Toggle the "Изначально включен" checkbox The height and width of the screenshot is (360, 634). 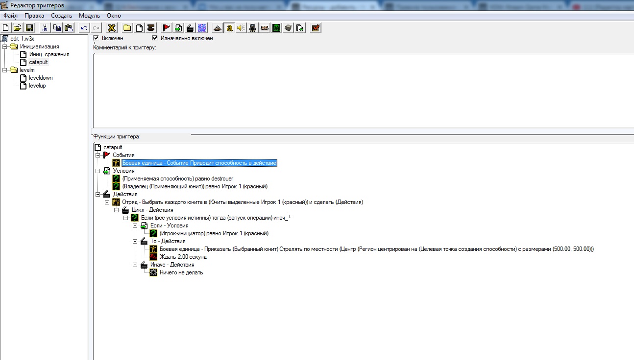click(155, 38)
